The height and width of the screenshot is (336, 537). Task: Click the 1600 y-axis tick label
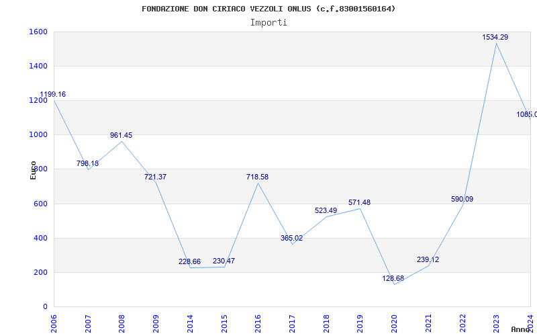[x=38, y=32]
